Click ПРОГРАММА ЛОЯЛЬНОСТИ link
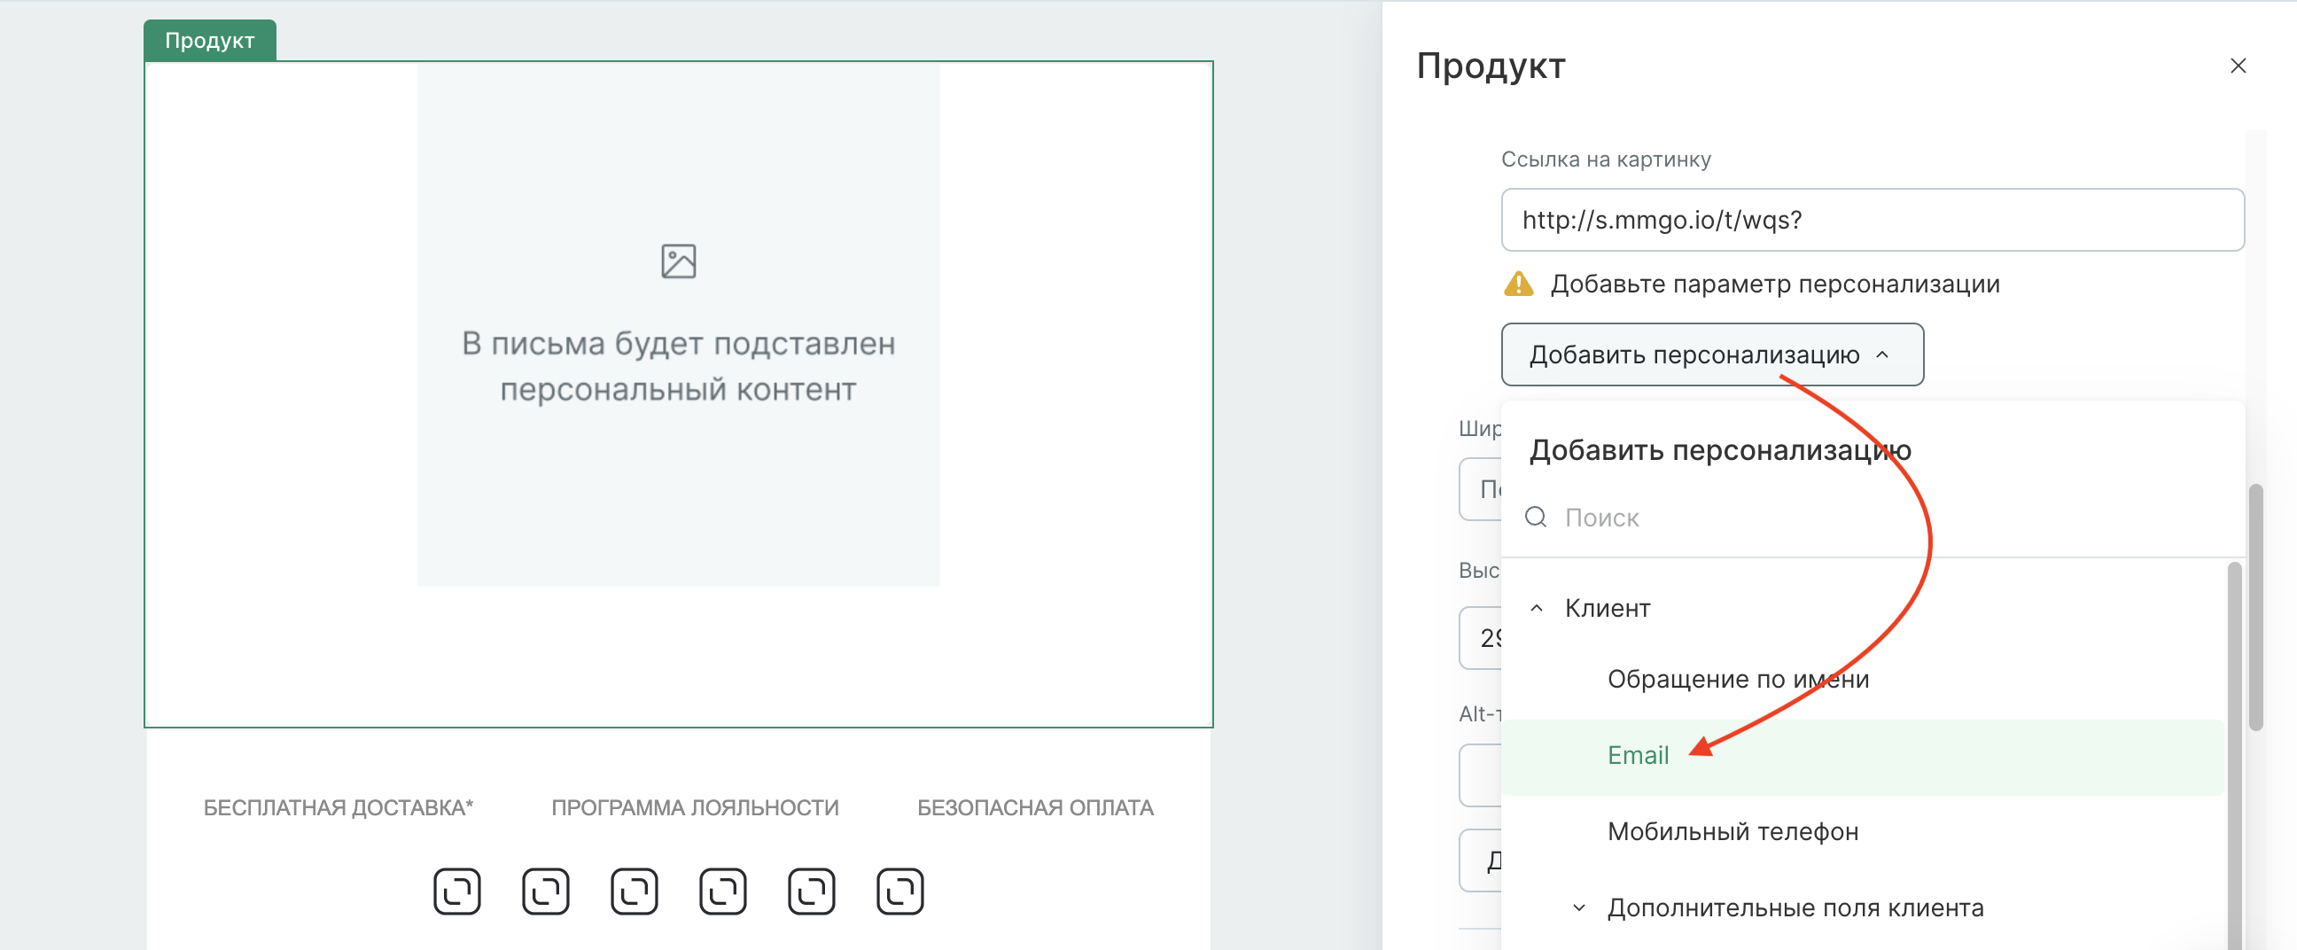 695,807
